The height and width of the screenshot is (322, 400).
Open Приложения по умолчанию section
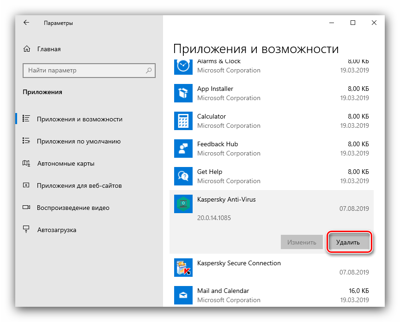[79, 142]
